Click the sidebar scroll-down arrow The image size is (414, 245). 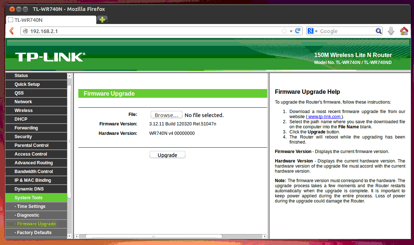tap(69, 237)
